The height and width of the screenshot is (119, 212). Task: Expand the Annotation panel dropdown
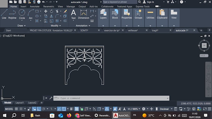pos(83,26)
